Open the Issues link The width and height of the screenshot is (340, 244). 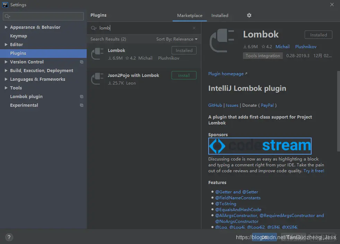pos(232,105)
